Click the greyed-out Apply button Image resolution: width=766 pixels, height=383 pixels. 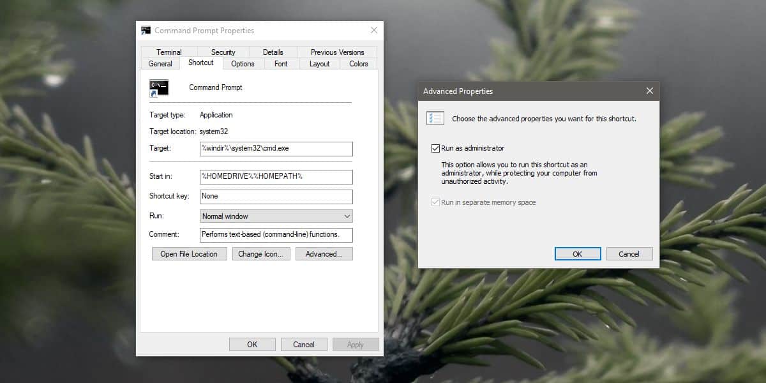click(356, 345)
